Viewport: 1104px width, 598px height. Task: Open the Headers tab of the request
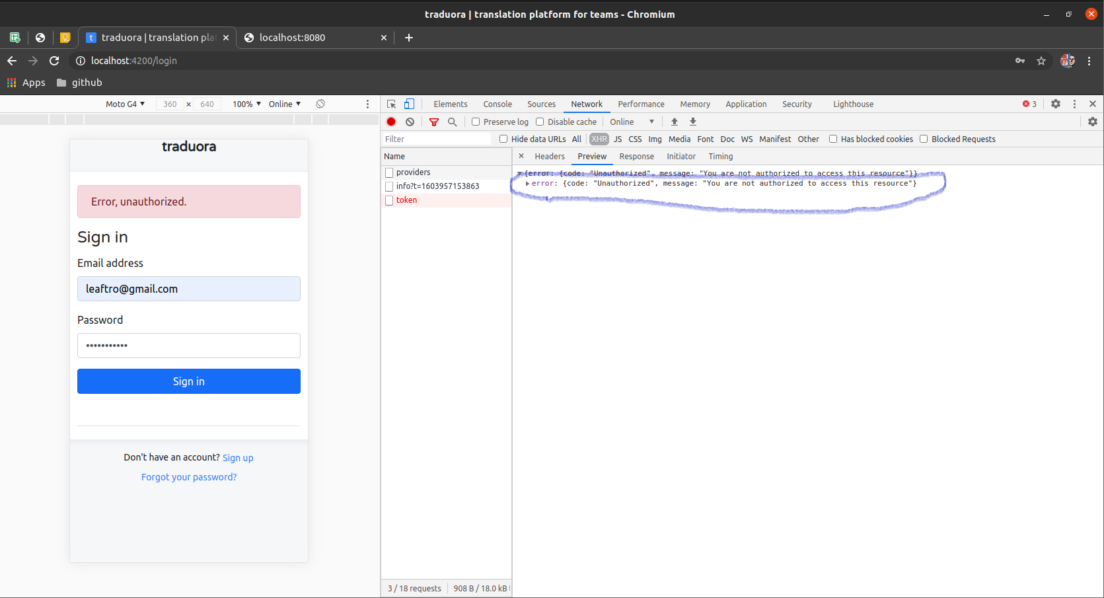click(x=550, y=156)
